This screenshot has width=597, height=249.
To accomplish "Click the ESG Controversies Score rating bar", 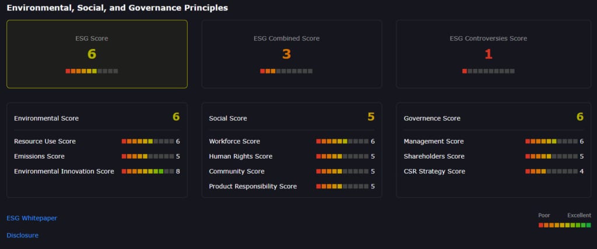I will click(x=489, y=71).
